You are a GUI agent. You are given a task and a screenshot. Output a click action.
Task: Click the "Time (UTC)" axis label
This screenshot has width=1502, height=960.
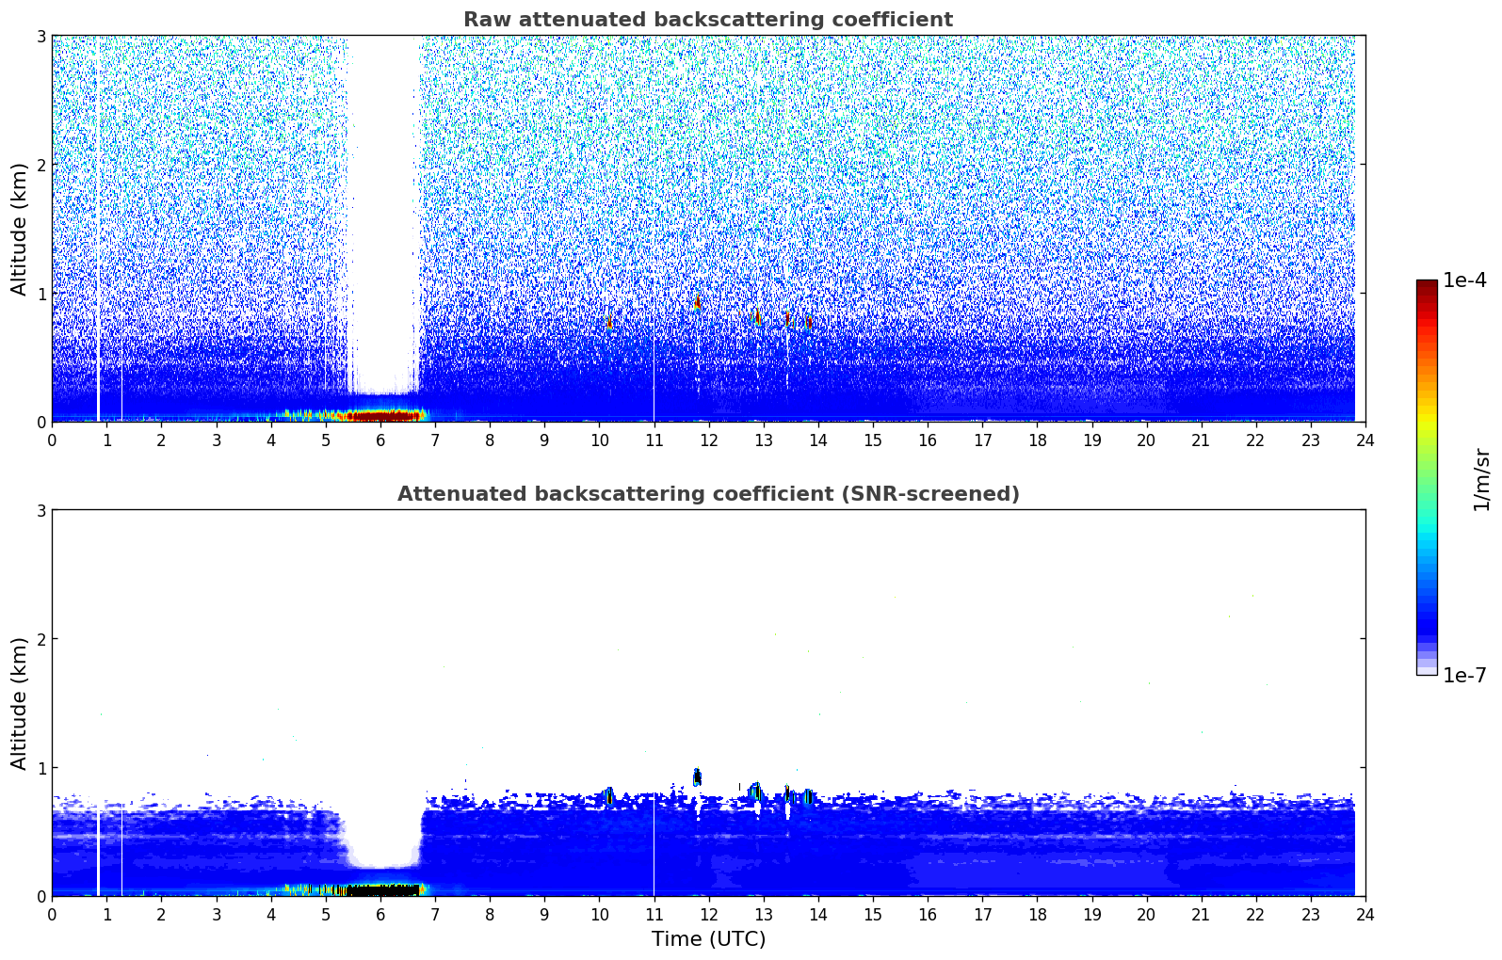click(708, 939)
